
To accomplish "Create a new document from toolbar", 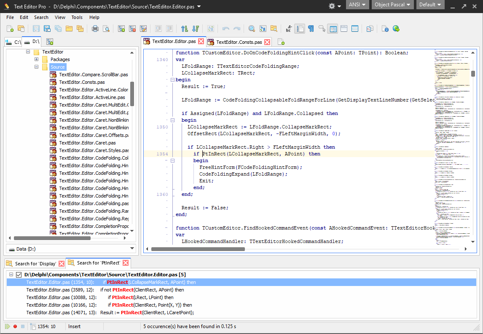I will coord(10,29).
